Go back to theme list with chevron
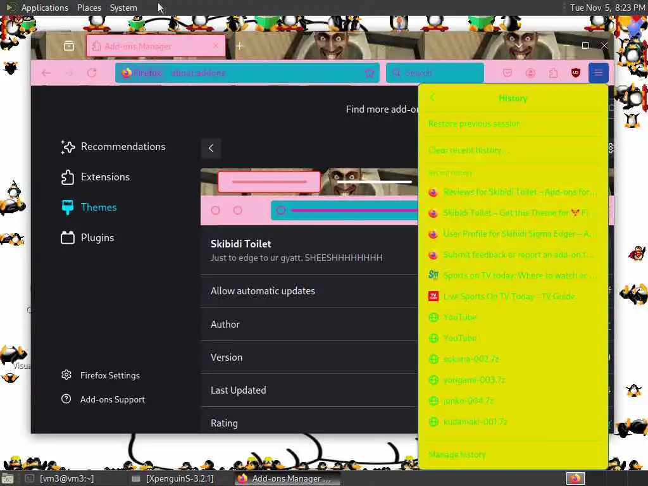Viewport: 648px width, 486px height. click(211, 148)
